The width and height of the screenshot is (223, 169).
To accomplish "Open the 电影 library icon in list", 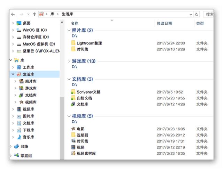I will (x=73, y=129).
